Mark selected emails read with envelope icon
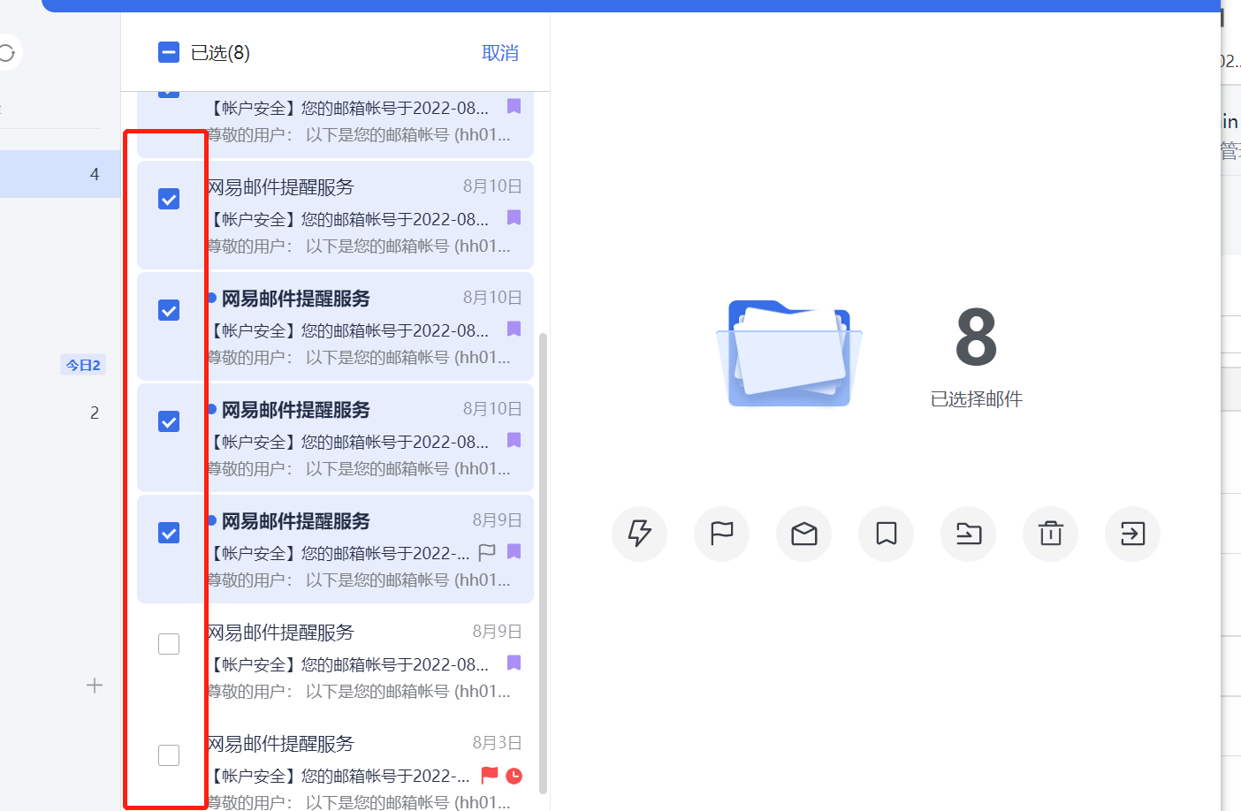This screenshot has width=1241, height=811. 803,534
